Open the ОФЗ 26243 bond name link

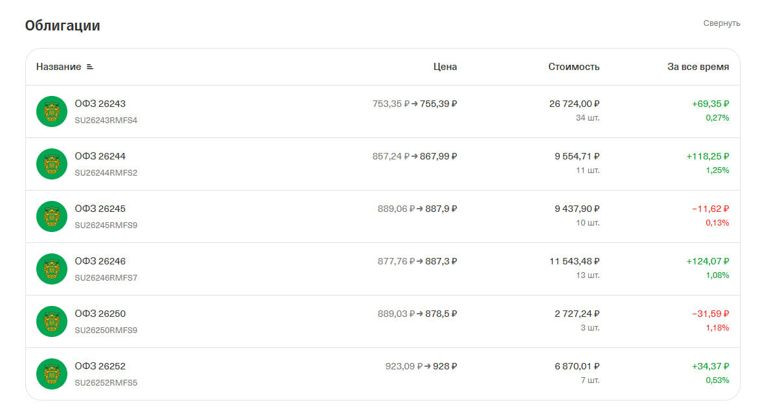pos(100,104)
